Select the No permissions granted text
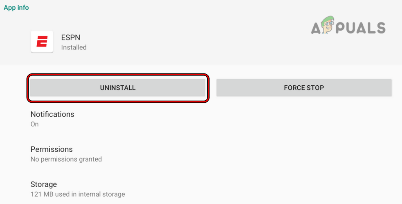This screenshot has height=204, width=402. 66,159
